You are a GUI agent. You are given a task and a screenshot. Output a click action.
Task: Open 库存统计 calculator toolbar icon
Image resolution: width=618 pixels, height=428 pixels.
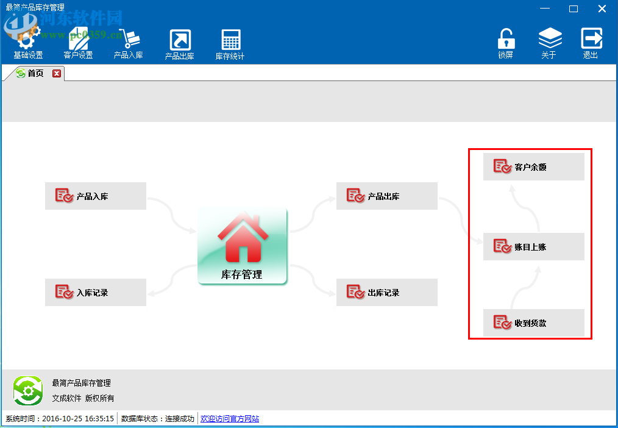pyautogui.click(x=230, y=44)
